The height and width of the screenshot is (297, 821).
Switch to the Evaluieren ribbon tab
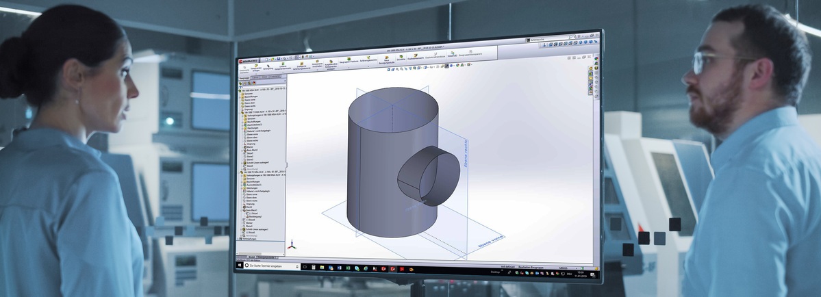[275, 77]
